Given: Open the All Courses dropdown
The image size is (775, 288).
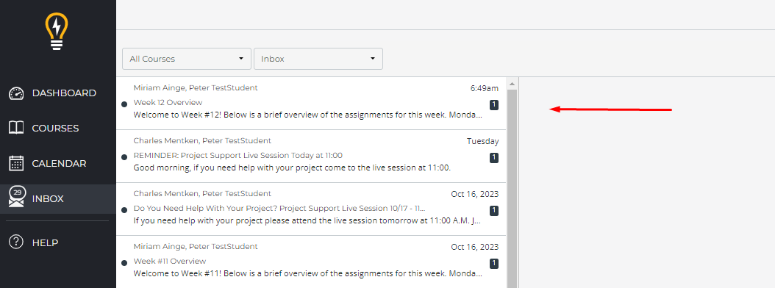Looking at the screenshot, I should (186, 59).
